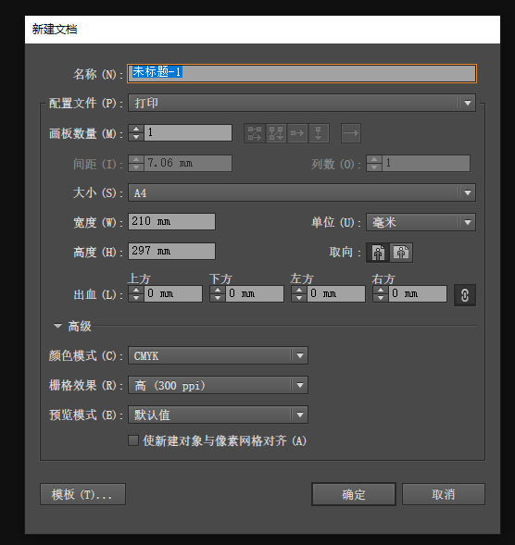Decrease 右方 bleed with down stepper
Screen dimensions: 515x545
[x=381, y=298]
